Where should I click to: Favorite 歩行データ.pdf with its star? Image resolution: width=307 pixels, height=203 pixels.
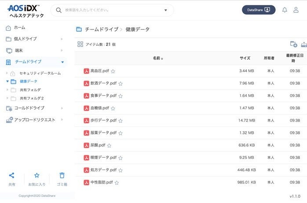pyautogui.click(x=121, y=121)
